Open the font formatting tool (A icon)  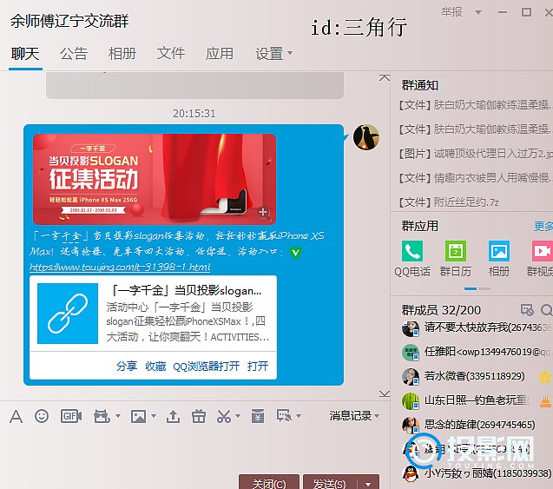(16, 416)
